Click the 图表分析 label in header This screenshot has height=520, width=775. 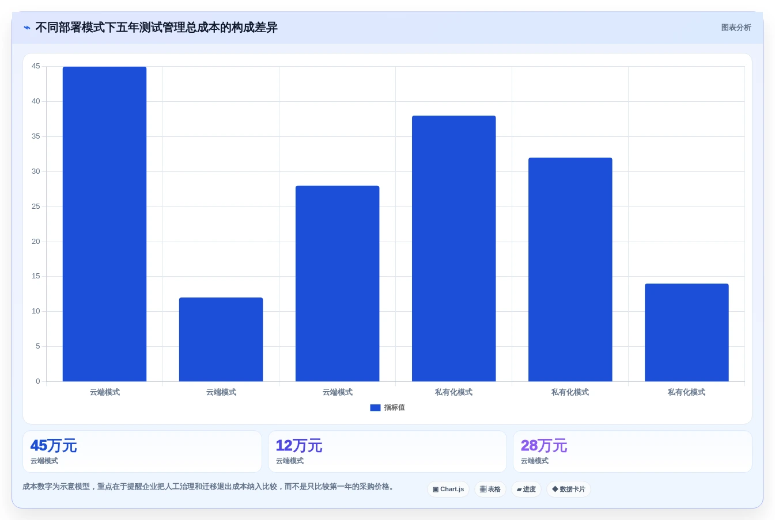point(736,28)
